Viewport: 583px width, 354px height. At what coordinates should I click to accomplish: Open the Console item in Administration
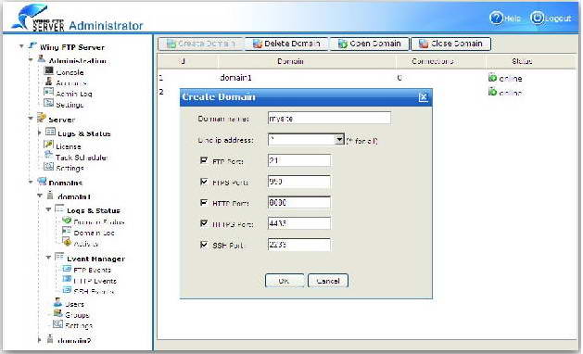(70, 72)
